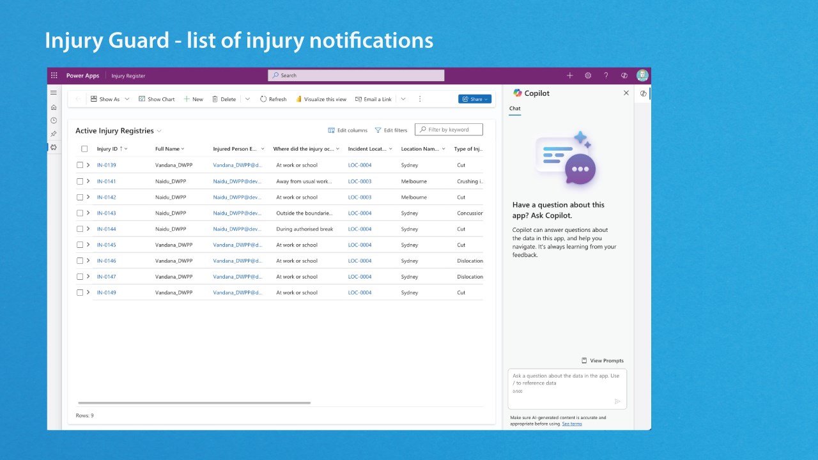The image size is (818, 460).
Task: Open the Delete split-button dropdown arrow
Action: [x=247, y=99]
